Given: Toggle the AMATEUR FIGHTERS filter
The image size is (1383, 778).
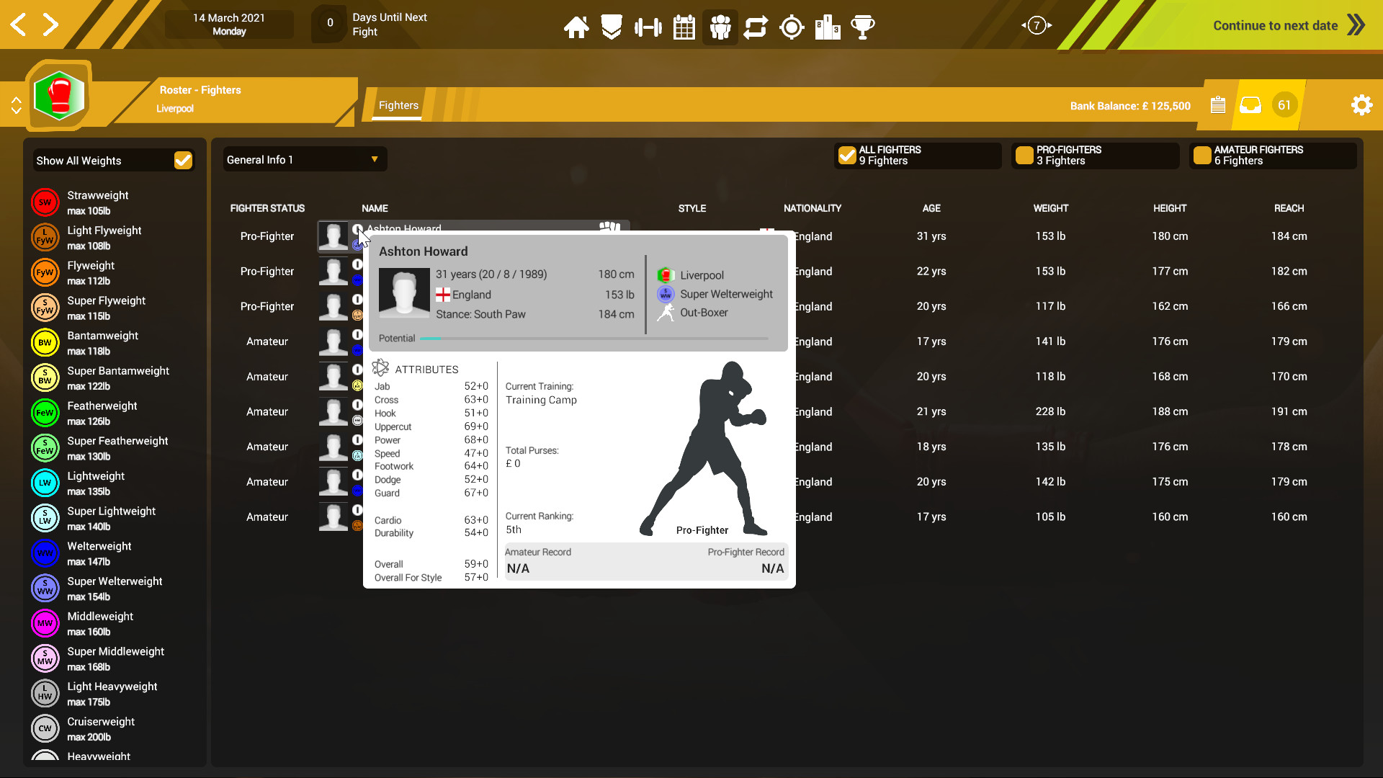Looking at the screenshot, I should (x=1202, y=155).
